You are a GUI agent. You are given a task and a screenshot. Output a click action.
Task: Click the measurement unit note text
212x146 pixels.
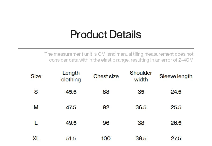[119, 57]
